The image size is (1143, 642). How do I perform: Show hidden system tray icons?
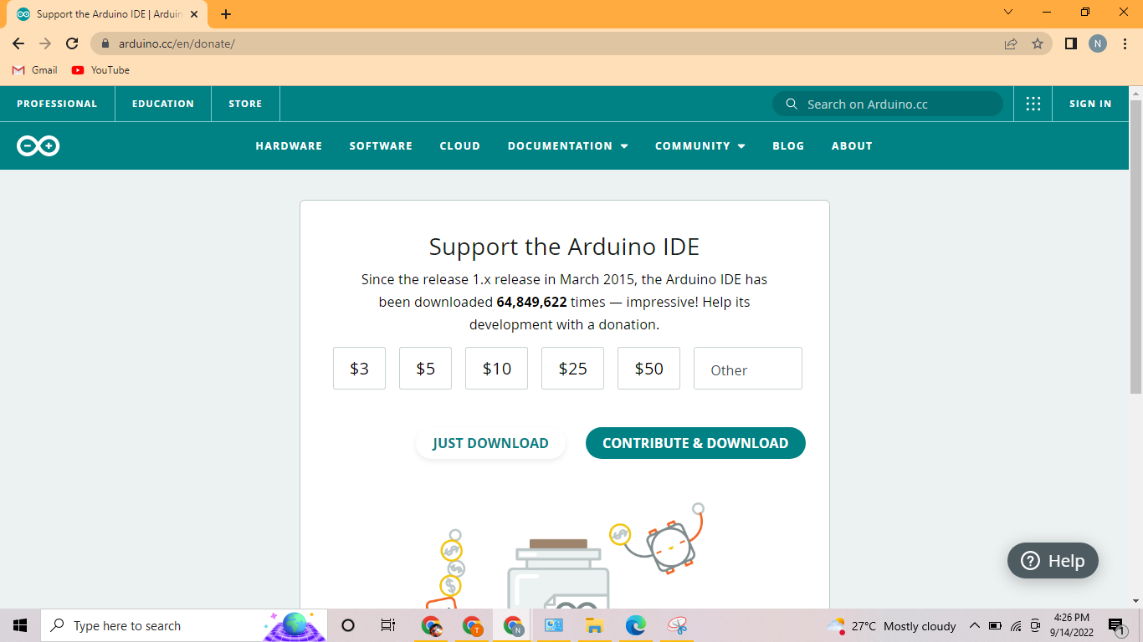tap(974, 626)
